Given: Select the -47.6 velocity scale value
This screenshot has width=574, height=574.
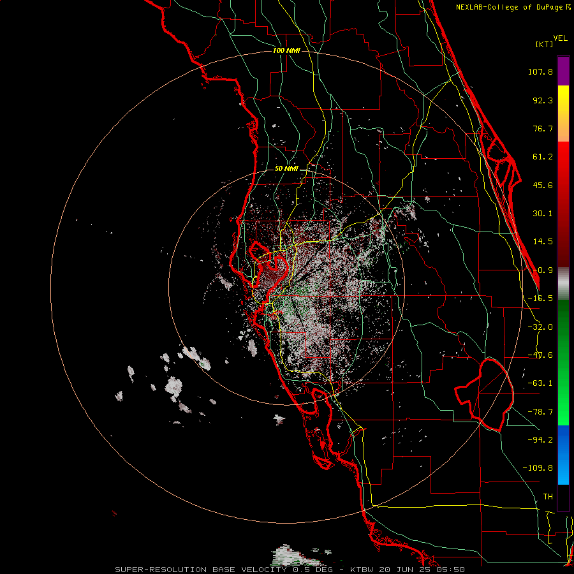Looking at the screenshot, I should click(x=540, y=355).
